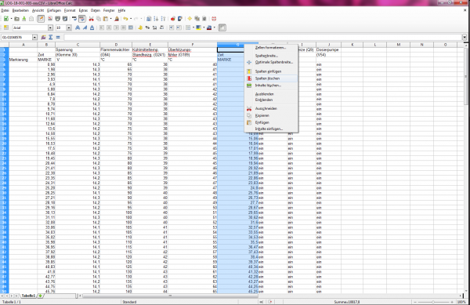
Task: Sort ascending using the toolbar icon
Action: tap(156, 19)
